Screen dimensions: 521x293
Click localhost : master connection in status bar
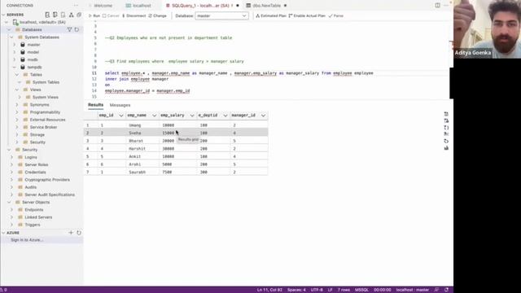pyautogui.click(x=413, y=290)
